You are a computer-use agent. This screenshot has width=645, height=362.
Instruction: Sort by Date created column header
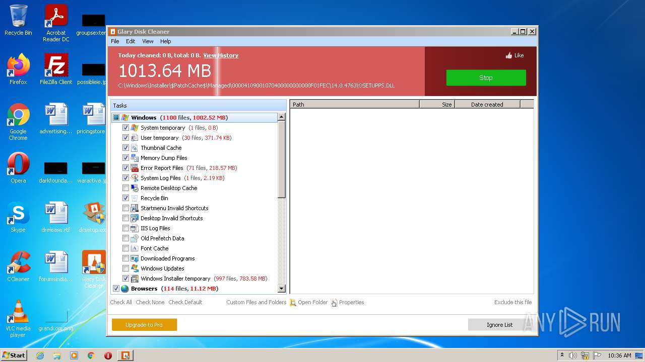pyautogui.click(x=487, y=104)
